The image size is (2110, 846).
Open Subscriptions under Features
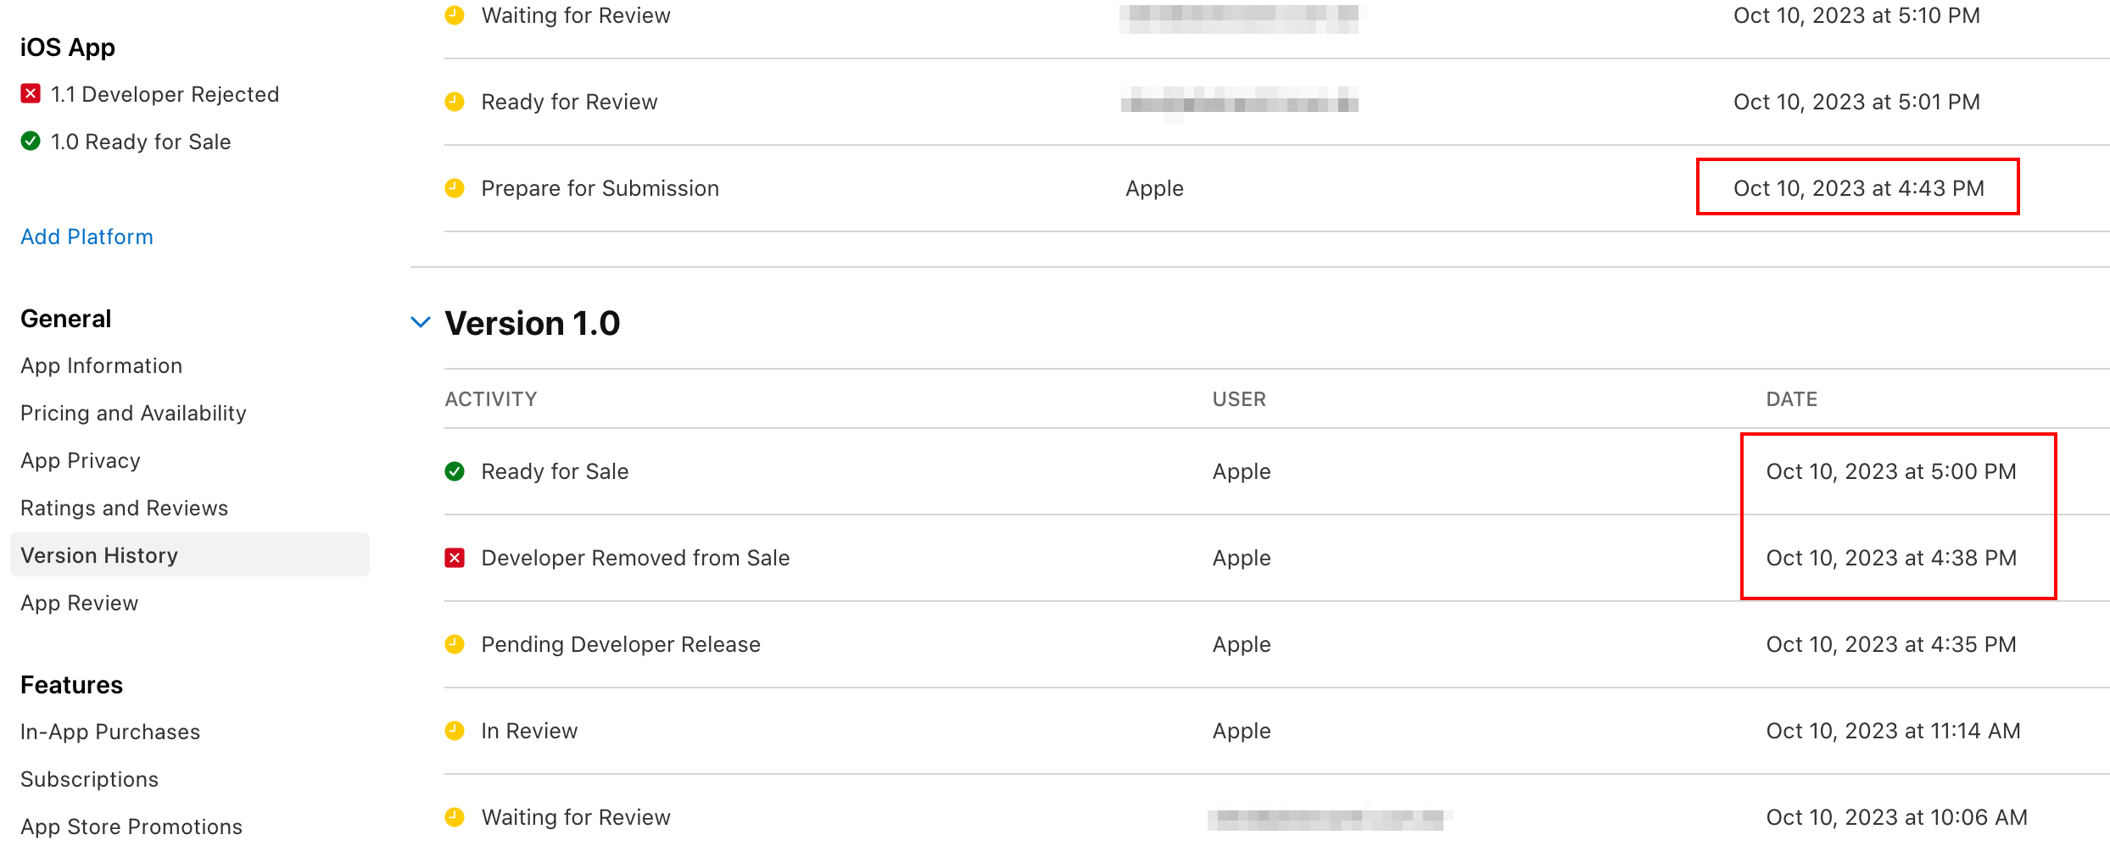tap(89, 779)
